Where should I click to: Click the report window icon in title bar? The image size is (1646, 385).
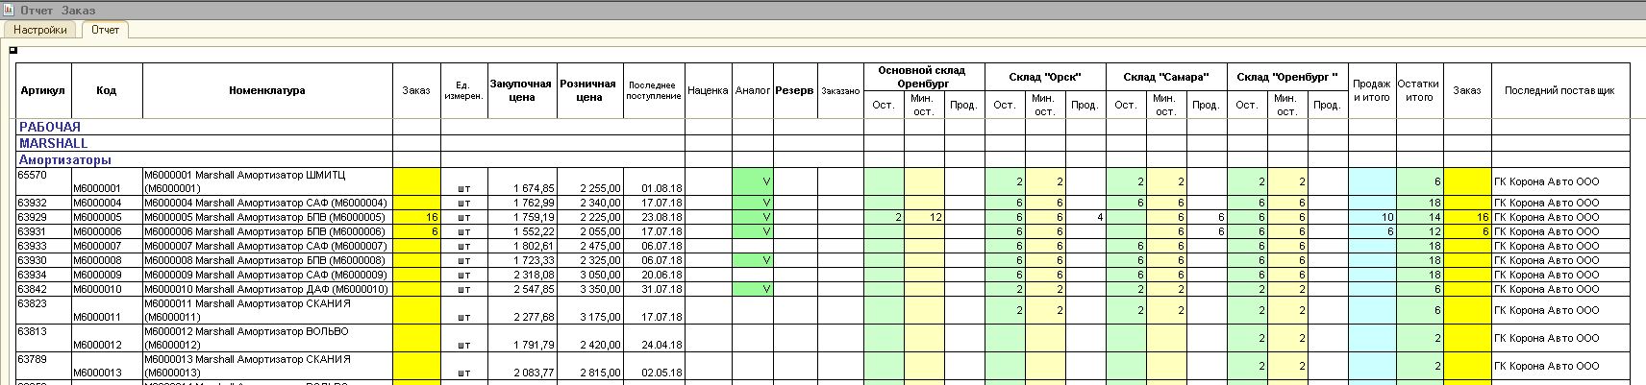pos(9,10)
